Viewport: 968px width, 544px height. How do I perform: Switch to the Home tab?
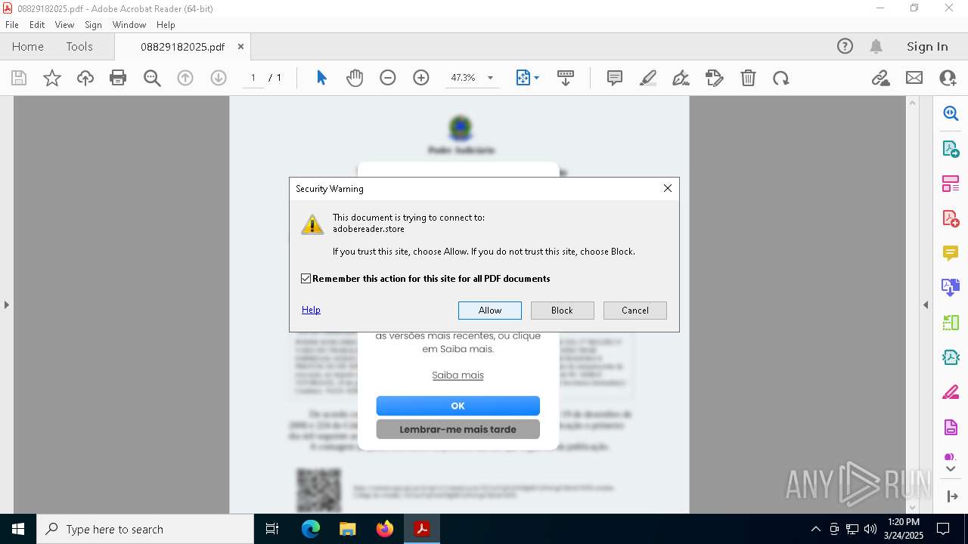pos(28,46)
